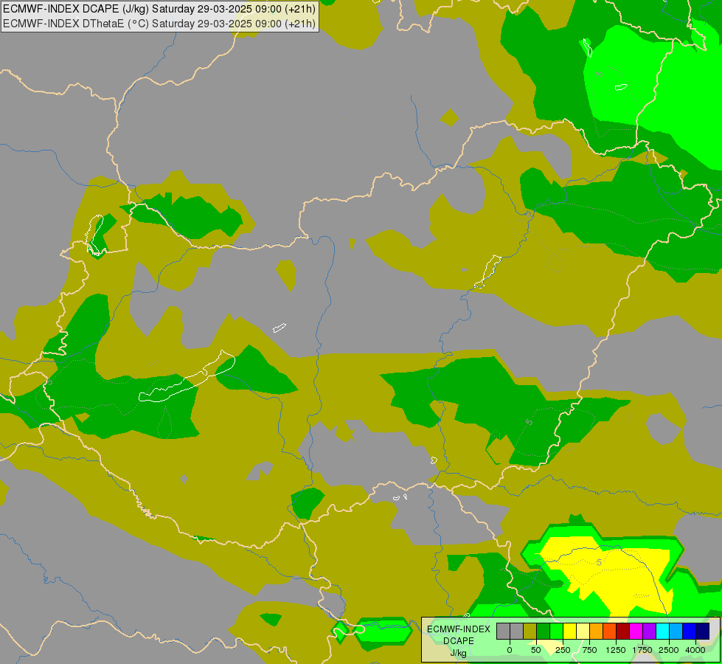The image size is (722, 664).
Task: Select the sky blue legend swatch
Action: click(676, 631)
